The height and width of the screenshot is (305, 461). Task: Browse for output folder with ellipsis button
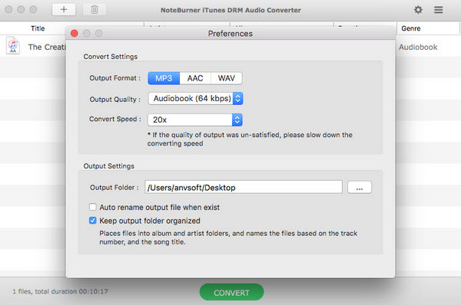coord(360,187)
